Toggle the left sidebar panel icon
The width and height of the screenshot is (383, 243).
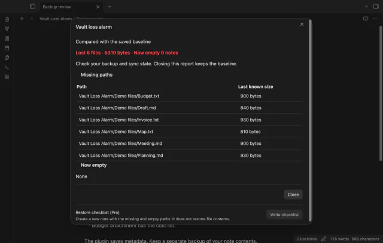click(x=32, y=7)
